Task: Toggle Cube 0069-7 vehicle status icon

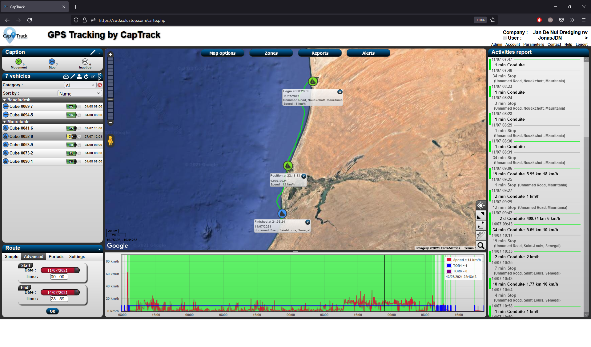Action: pos(6,107)
